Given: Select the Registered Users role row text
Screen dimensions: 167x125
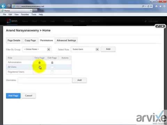Looking at the screenshot, I should point(16,72).
